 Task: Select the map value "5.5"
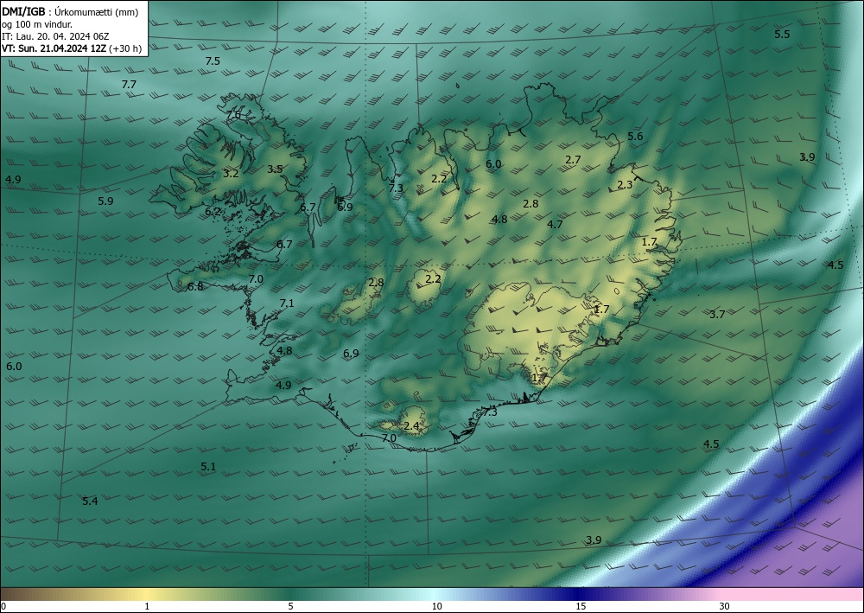782,35
